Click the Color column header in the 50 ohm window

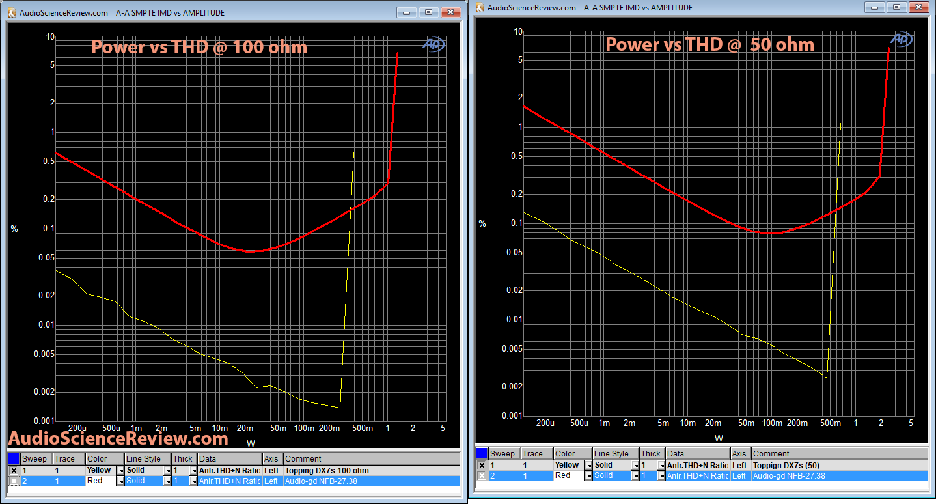pyautogui.click(x=573, y=453)
